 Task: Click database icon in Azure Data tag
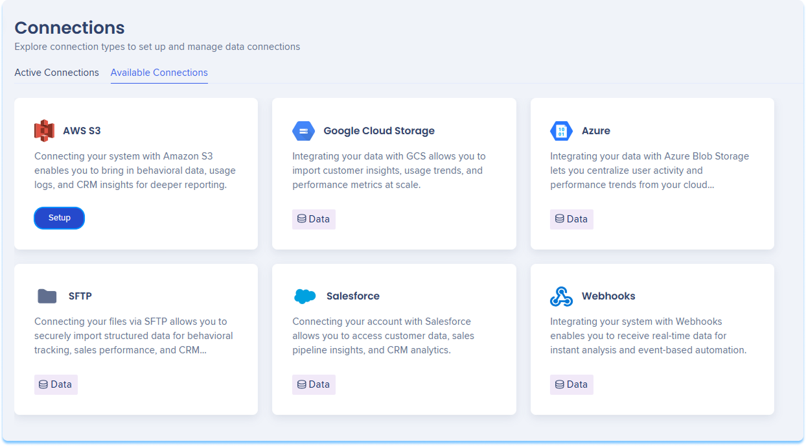560,219
